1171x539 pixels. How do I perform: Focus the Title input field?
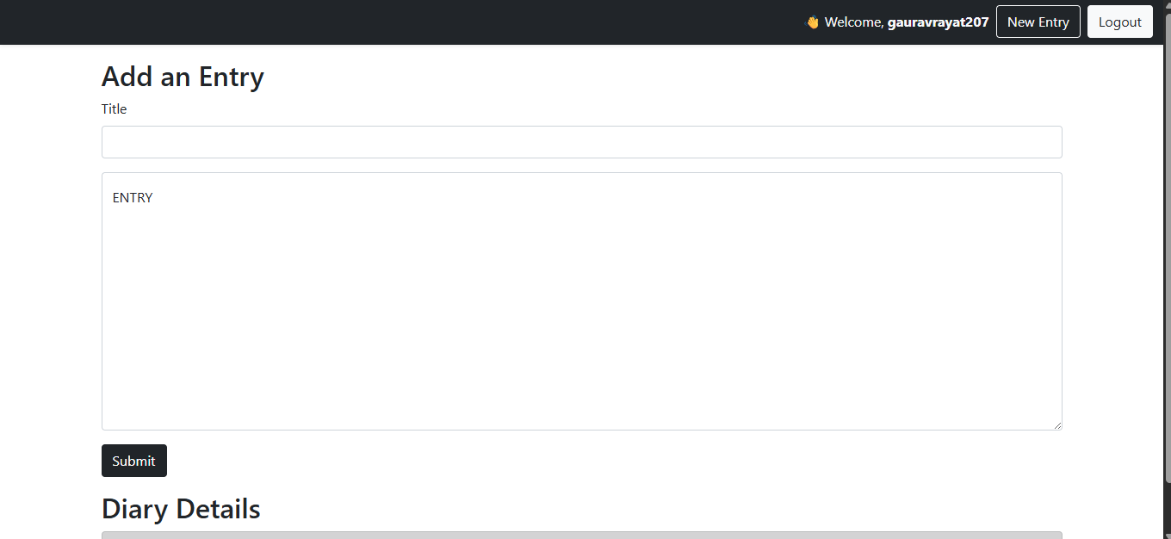click(582, 142)
